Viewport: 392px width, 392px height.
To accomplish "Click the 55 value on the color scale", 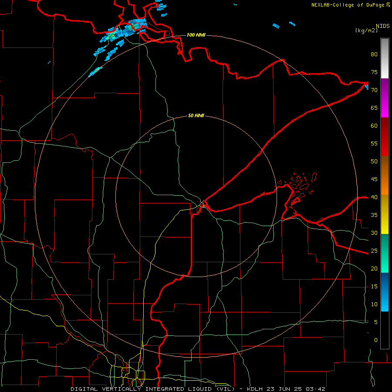I will (x=374, y=143).
